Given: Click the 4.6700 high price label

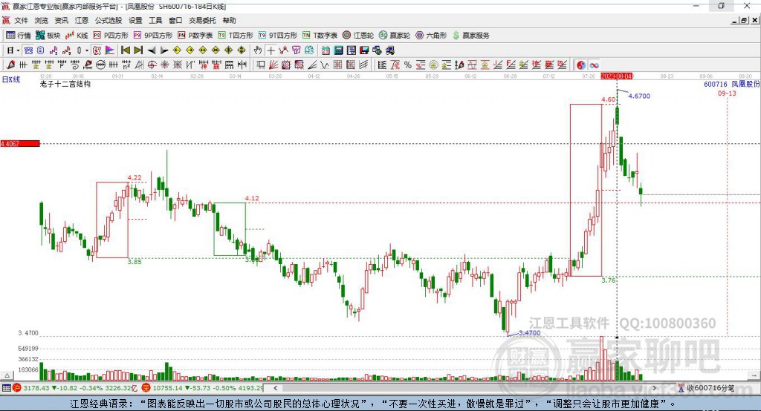Looking at the screenshot, I should [x=638, y=96].
